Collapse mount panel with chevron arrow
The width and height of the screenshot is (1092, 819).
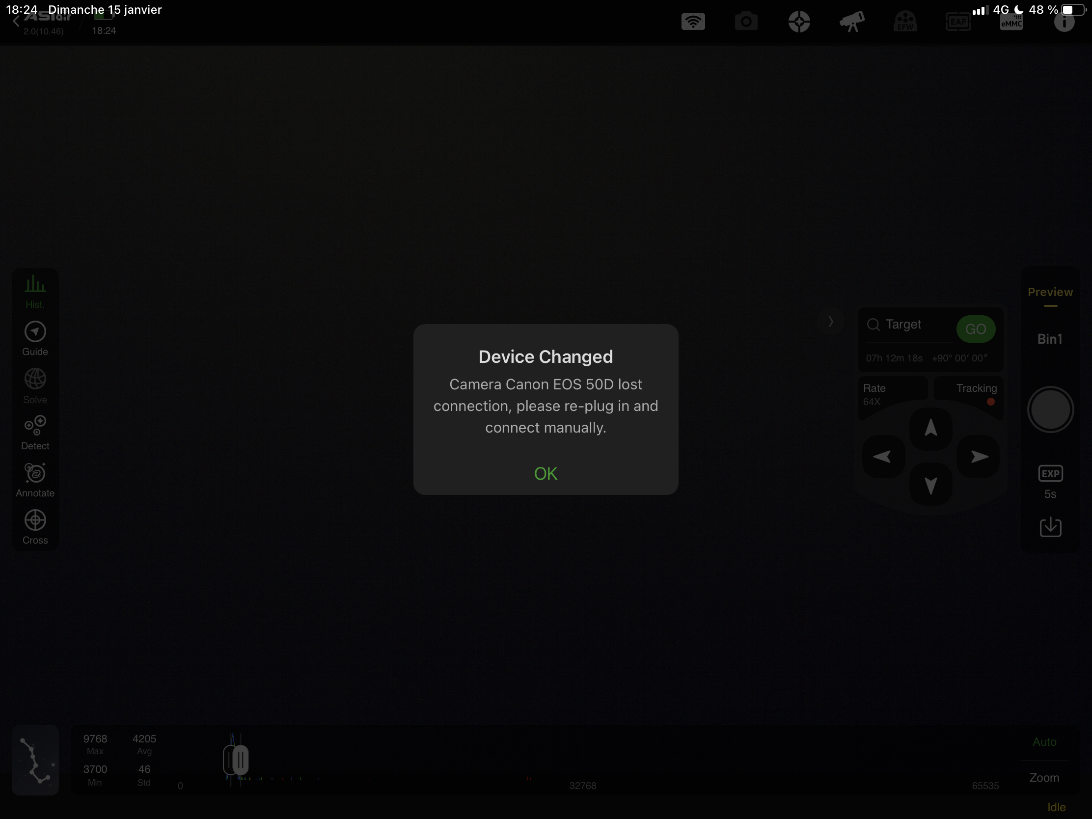pyautogui.click(x=831, y=322)
